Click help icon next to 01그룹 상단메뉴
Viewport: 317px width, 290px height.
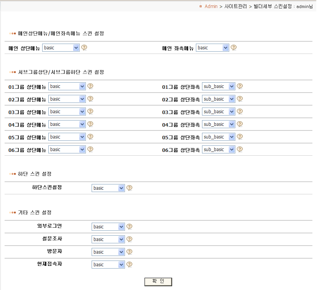tap(90, 86)
